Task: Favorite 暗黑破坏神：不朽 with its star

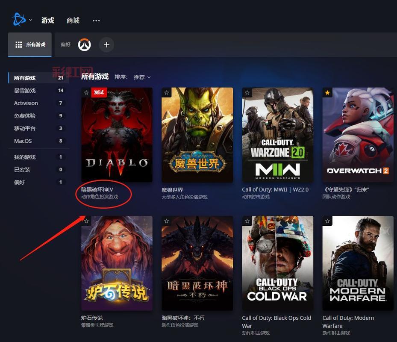Action: pos(167,221)
